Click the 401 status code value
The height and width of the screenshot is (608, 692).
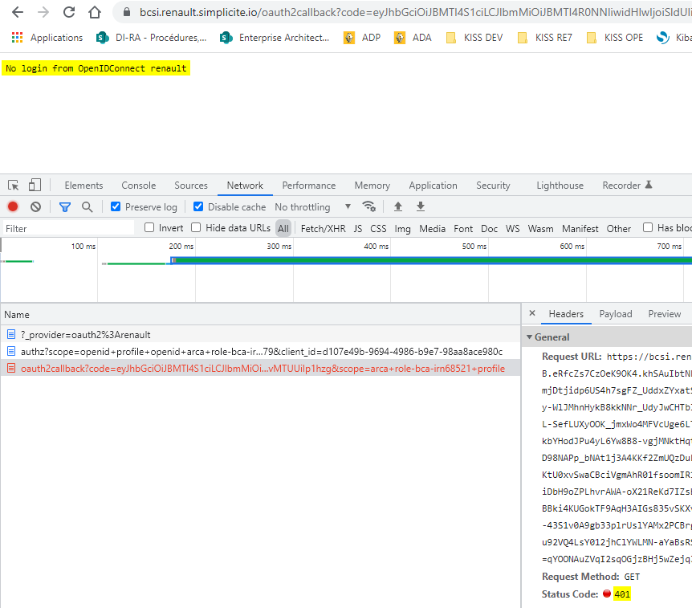tap(622, 594)
